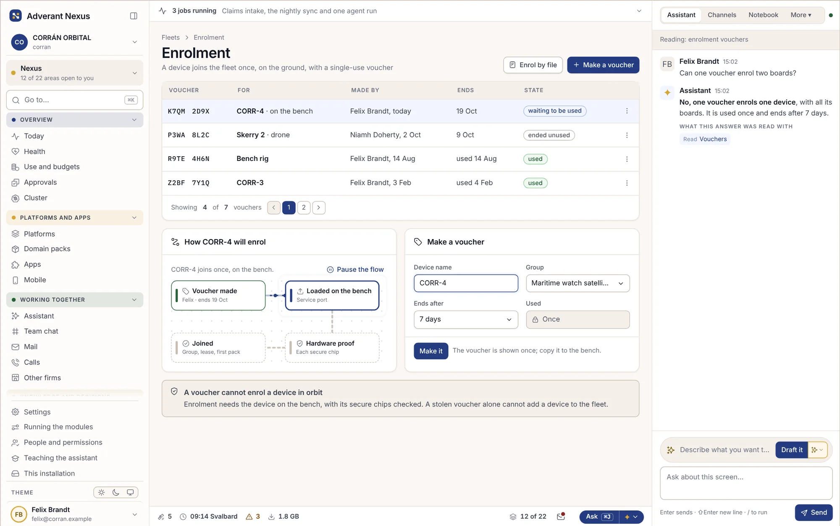Expand the running jobs banner chevron
Viewport: 840px width, 526px height.
639,11
